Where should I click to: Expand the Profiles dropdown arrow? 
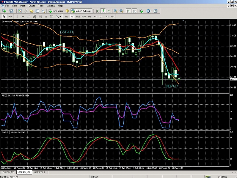click(14, 11)
